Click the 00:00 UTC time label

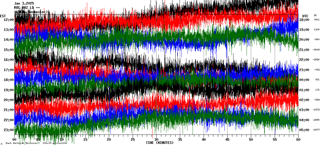point(304,80)
